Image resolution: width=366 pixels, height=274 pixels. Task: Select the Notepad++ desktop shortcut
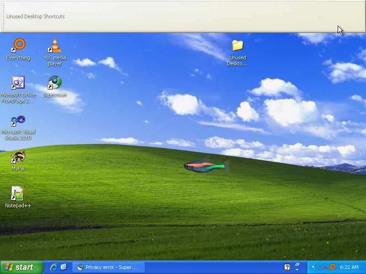(x=18, y=197)
